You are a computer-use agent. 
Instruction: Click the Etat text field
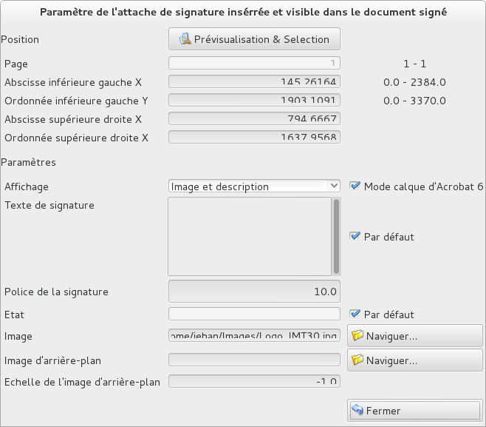(254, 314)
